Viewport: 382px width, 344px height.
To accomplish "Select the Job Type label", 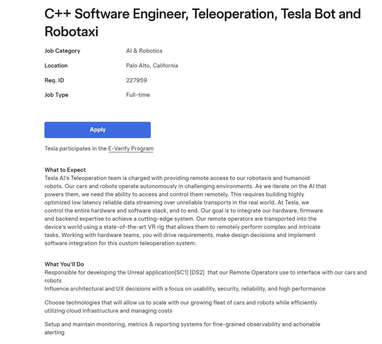I will [56, 95].
